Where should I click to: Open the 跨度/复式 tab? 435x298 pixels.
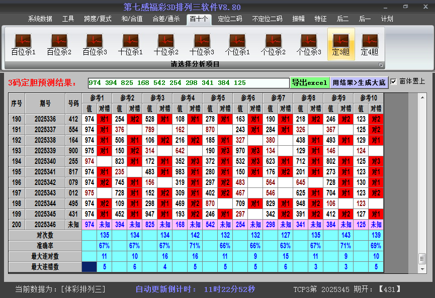click(98, 19)
